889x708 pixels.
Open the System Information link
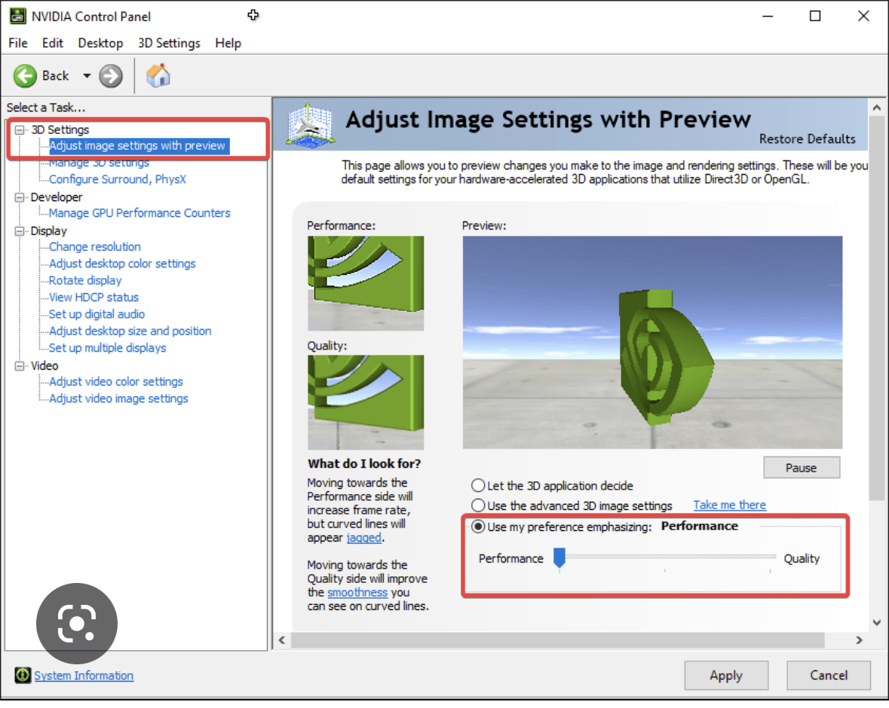tap(84, 675)
